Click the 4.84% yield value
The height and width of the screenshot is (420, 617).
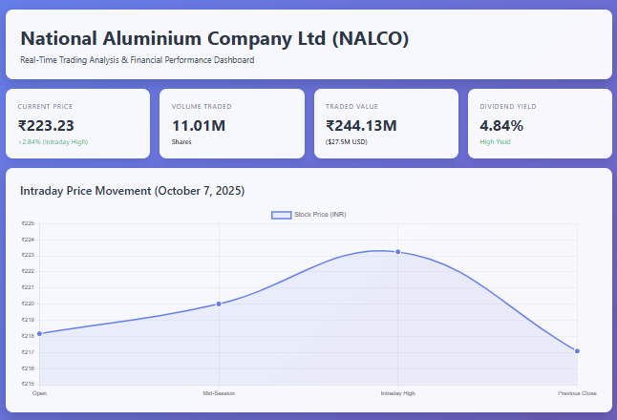point(501,126)
